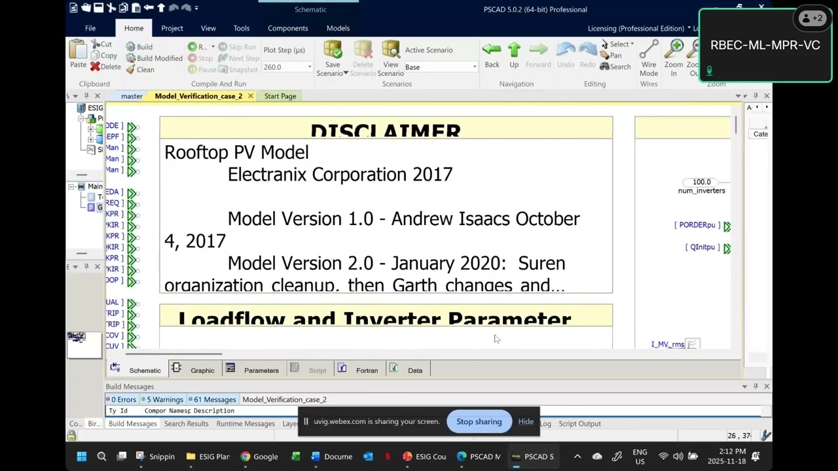This screenshot has height=471, width=838.
Task: Toggle the 5 Warnings filter
Action: pos(162,400)
